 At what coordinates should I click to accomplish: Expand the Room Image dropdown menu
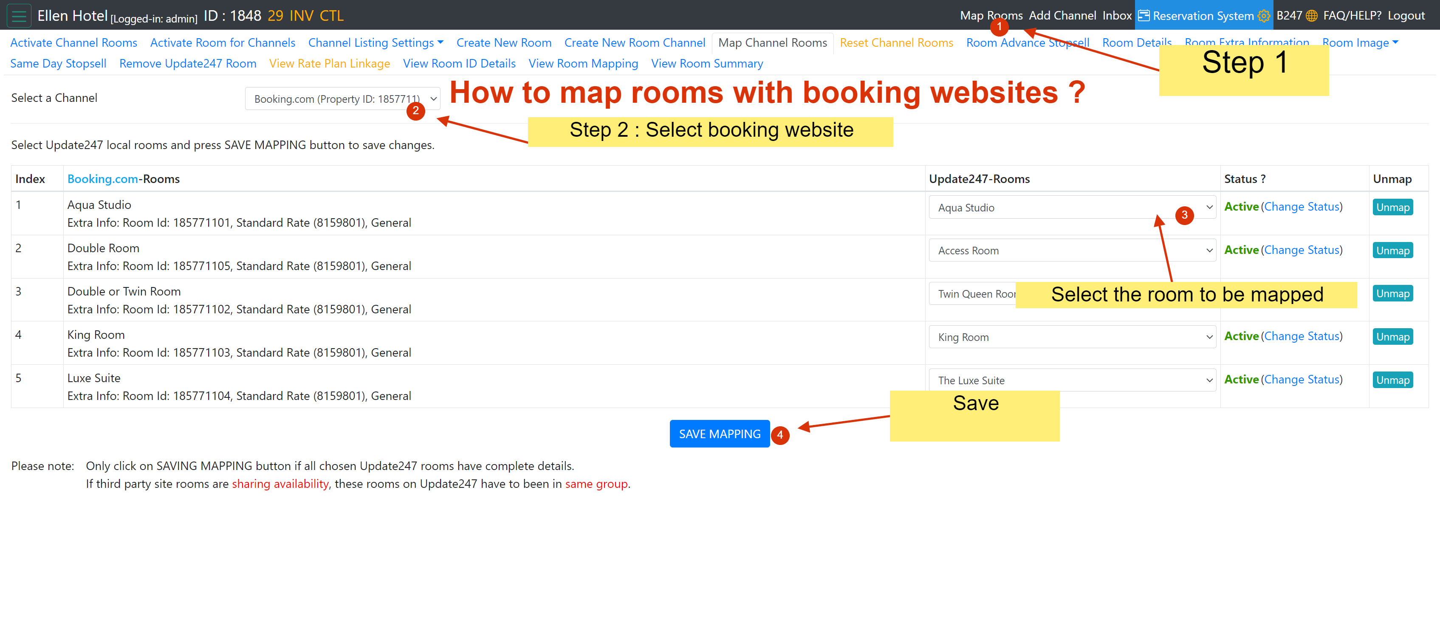1359,42
